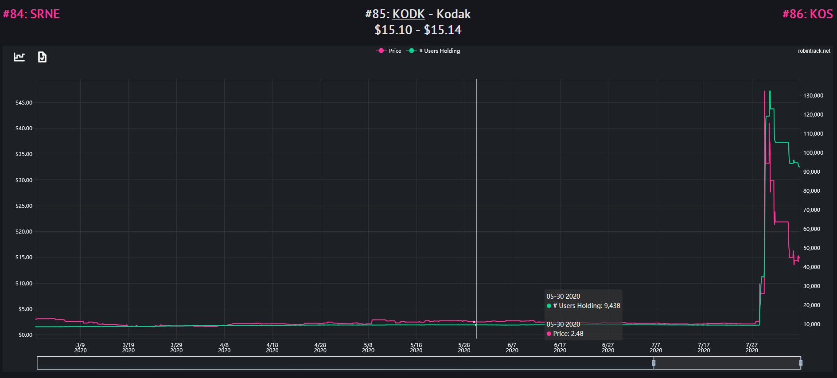837x378 pixels.
Task: Toggle the # Users Holding legend series
Action: click(x=433, y=51)
